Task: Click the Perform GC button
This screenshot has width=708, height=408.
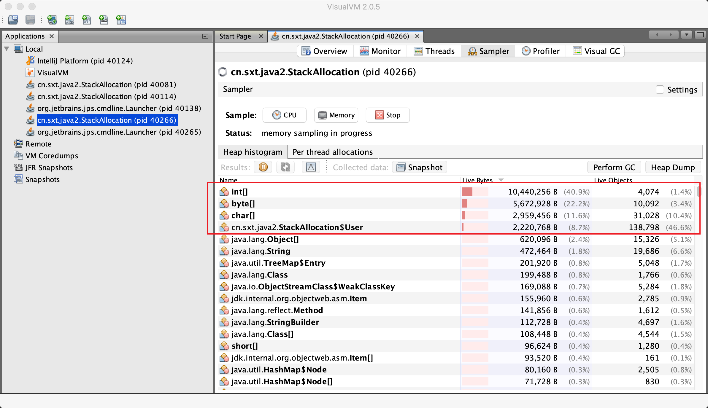Action: pyautogui.click(x=615, y=167)
